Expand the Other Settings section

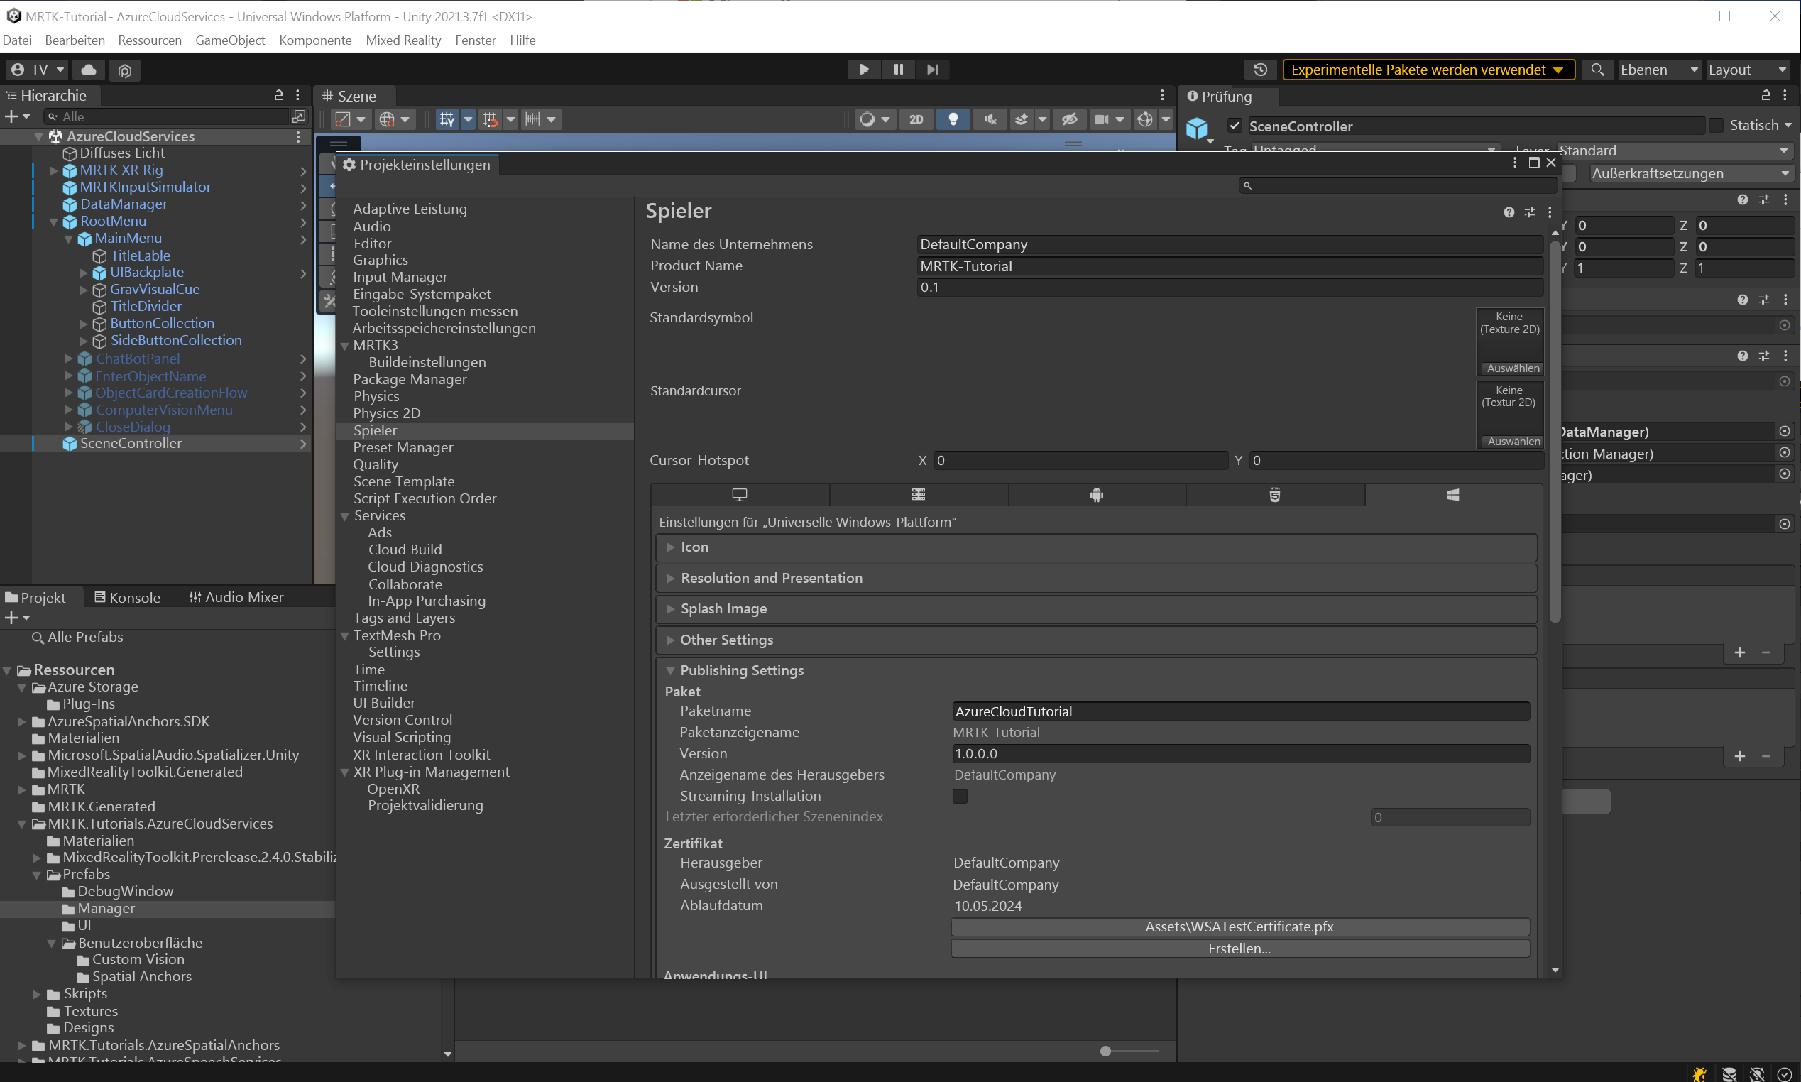726,640
